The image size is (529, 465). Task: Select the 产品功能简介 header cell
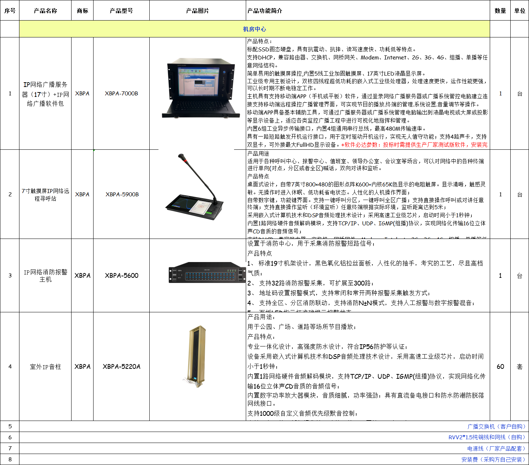368,11
